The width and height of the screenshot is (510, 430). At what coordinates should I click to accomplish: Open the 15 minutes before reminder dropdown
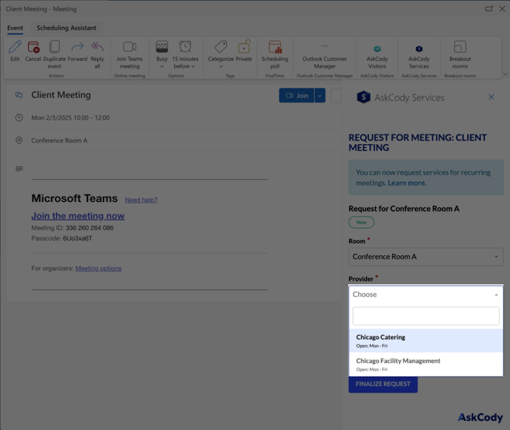click(x=185, y=55)
